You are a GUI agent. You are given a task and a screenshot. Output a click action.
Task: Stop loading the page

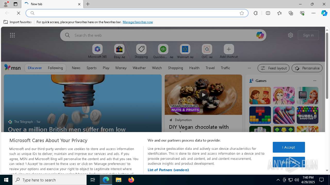[x=19, y=13]
